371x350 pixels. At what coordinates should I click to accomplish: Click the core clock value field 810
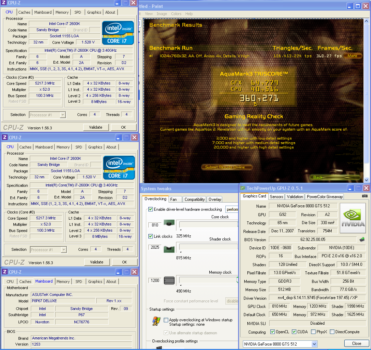155,225
